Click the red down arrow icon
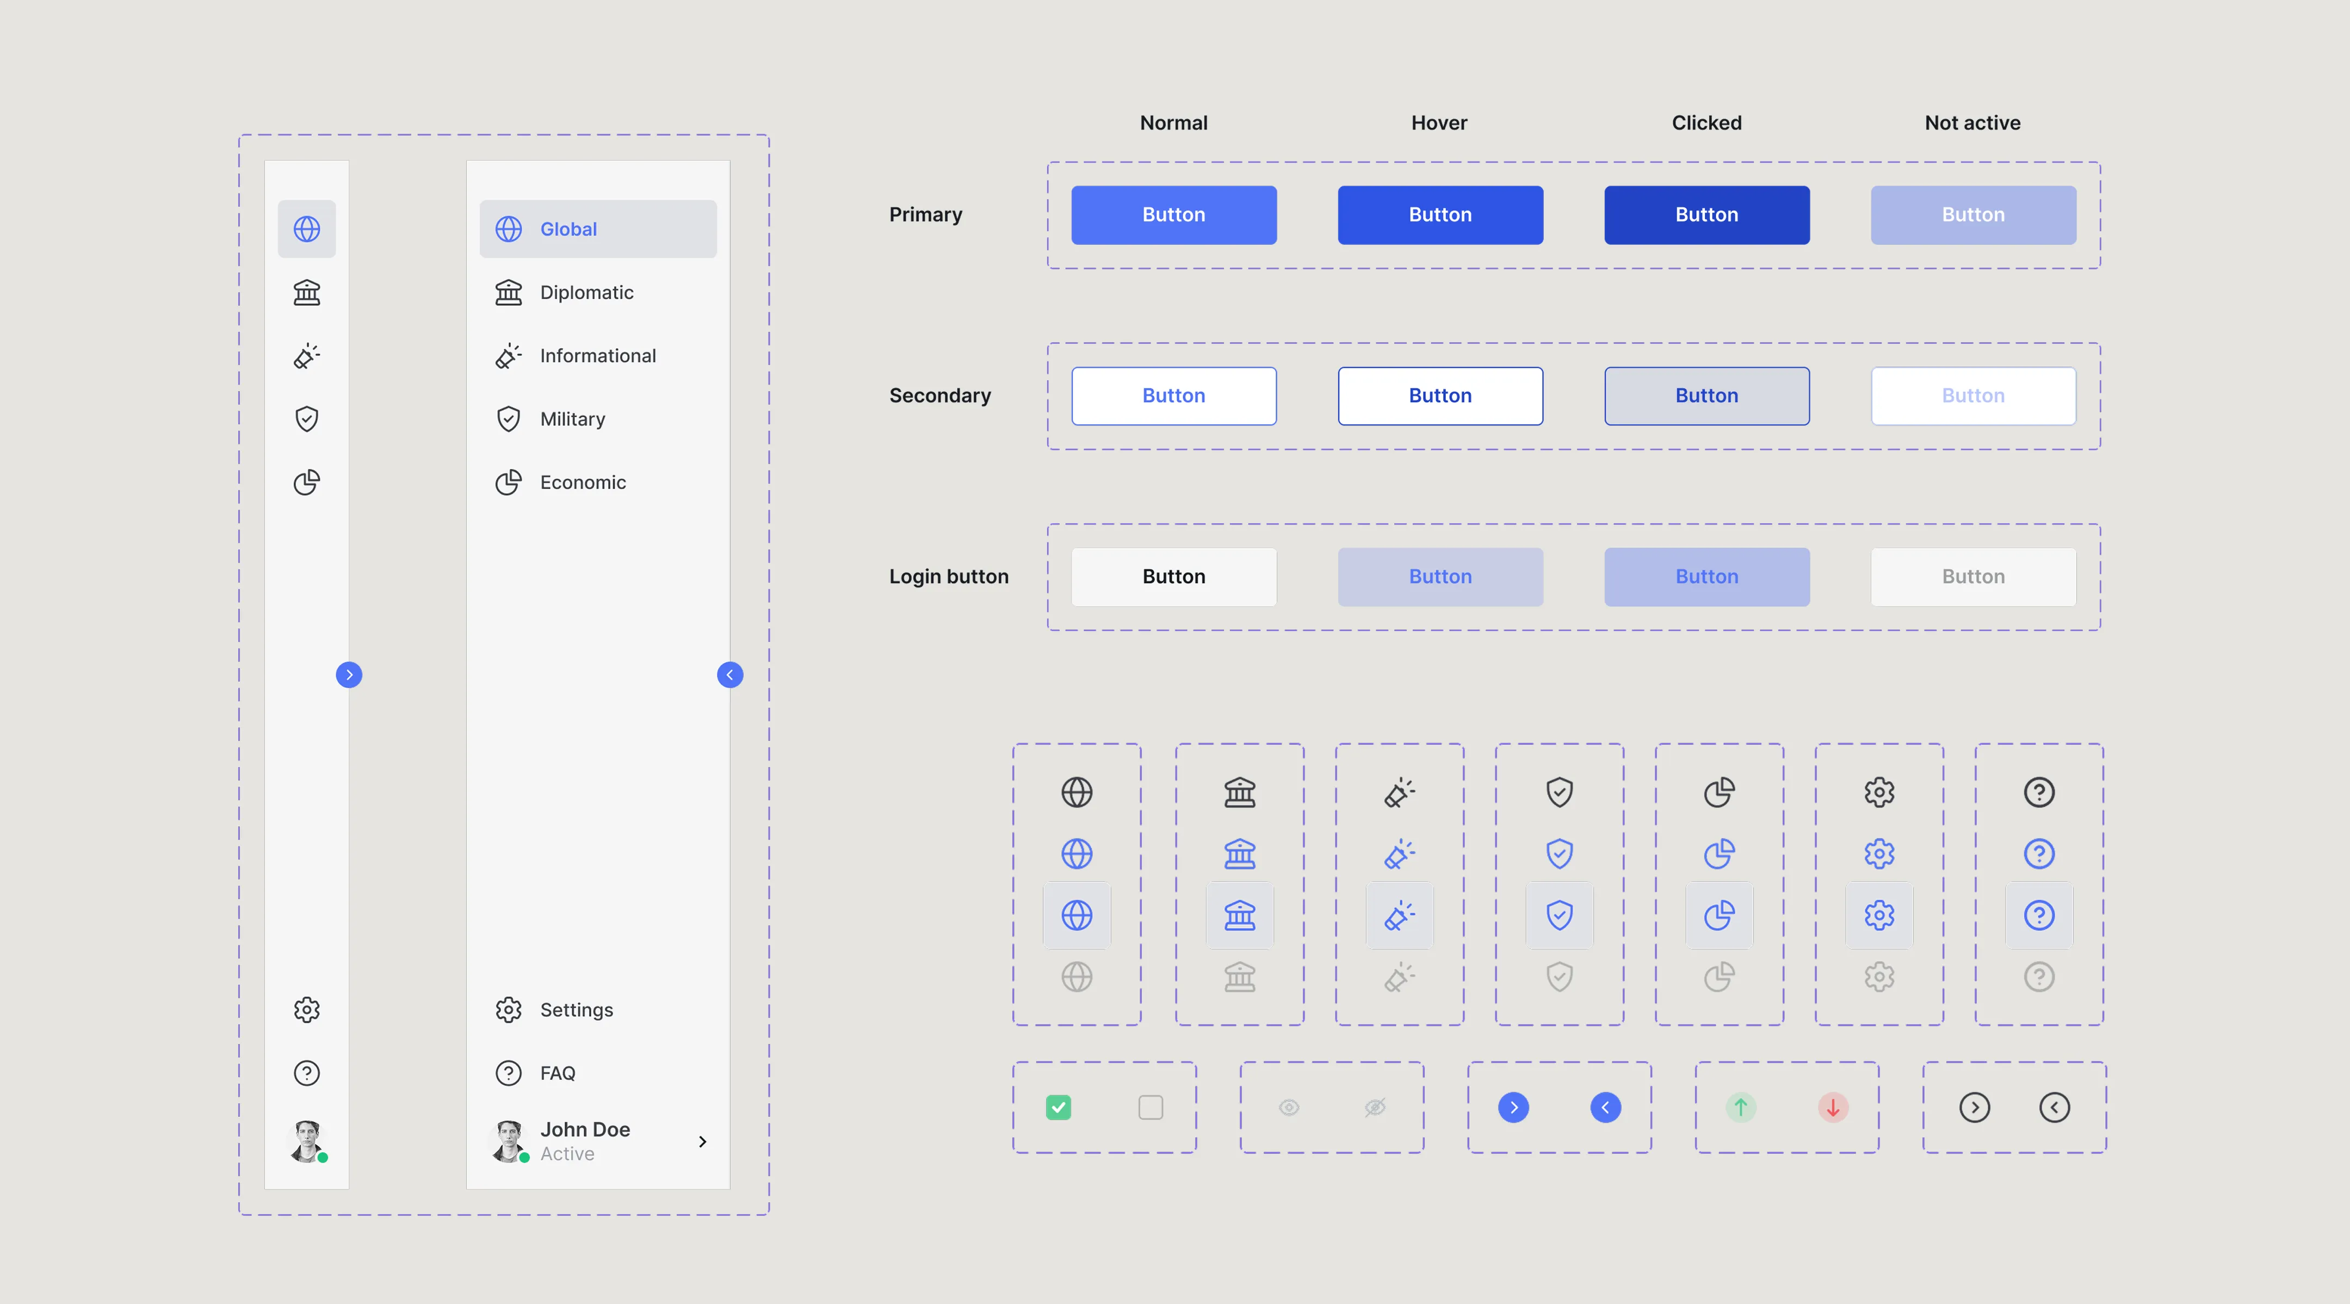The image size is (2350, 1304). pos(1833,1107)
